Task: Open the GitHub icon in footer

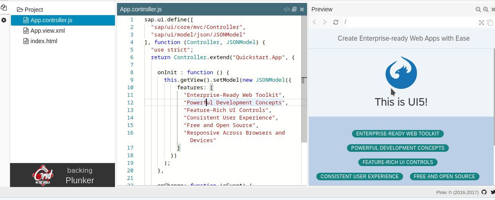Action: click(484, 192)
